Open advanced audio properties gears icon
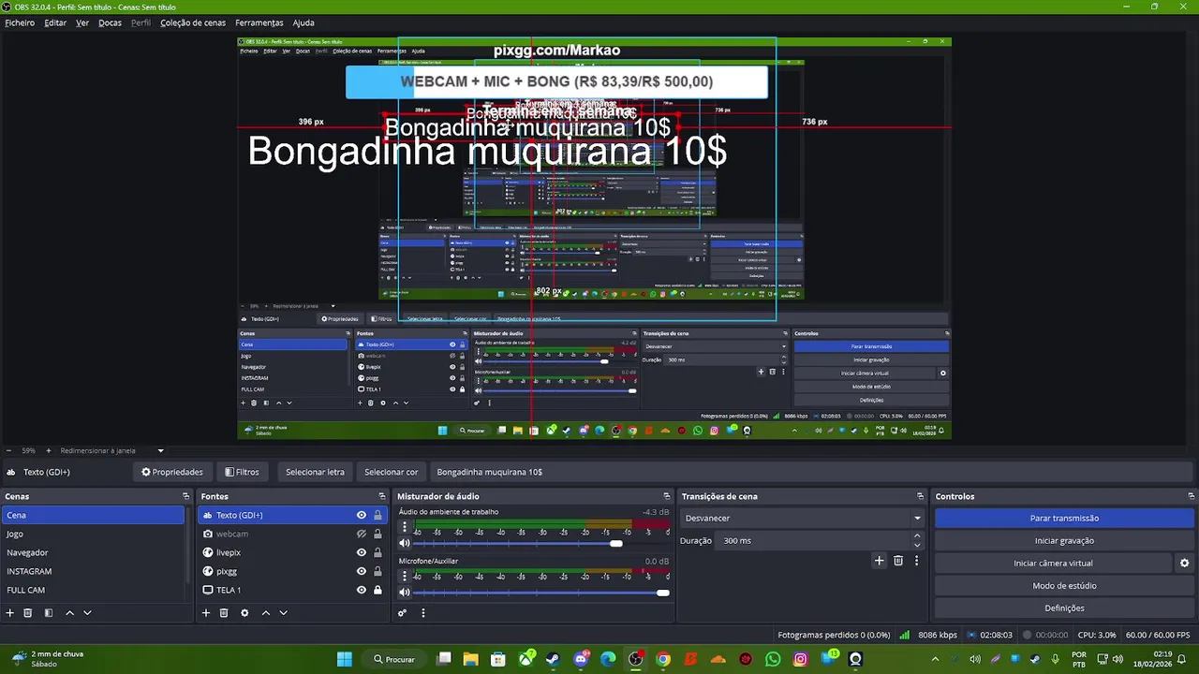1199x674 pixels. coord(402,613)
